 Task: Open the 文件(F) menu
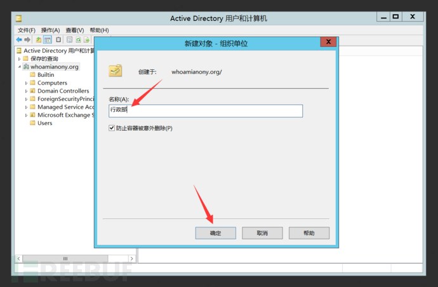27,30
